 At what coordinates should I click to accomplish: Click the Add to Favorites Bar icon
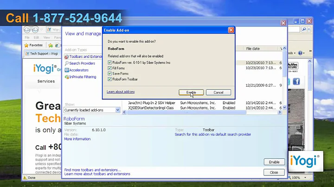point(51,45)
